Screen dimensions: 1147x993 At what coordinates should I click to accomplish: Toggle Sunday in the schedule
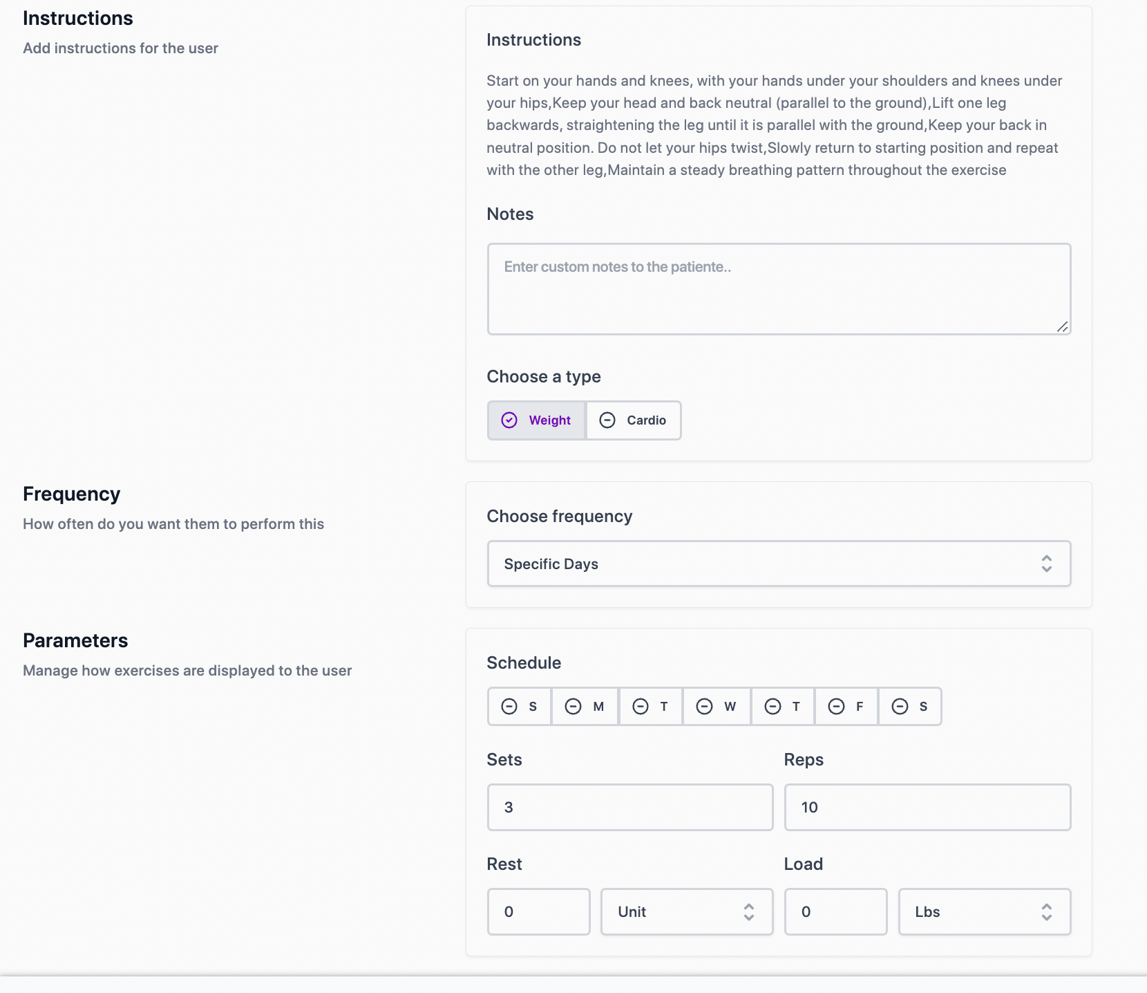520,706
